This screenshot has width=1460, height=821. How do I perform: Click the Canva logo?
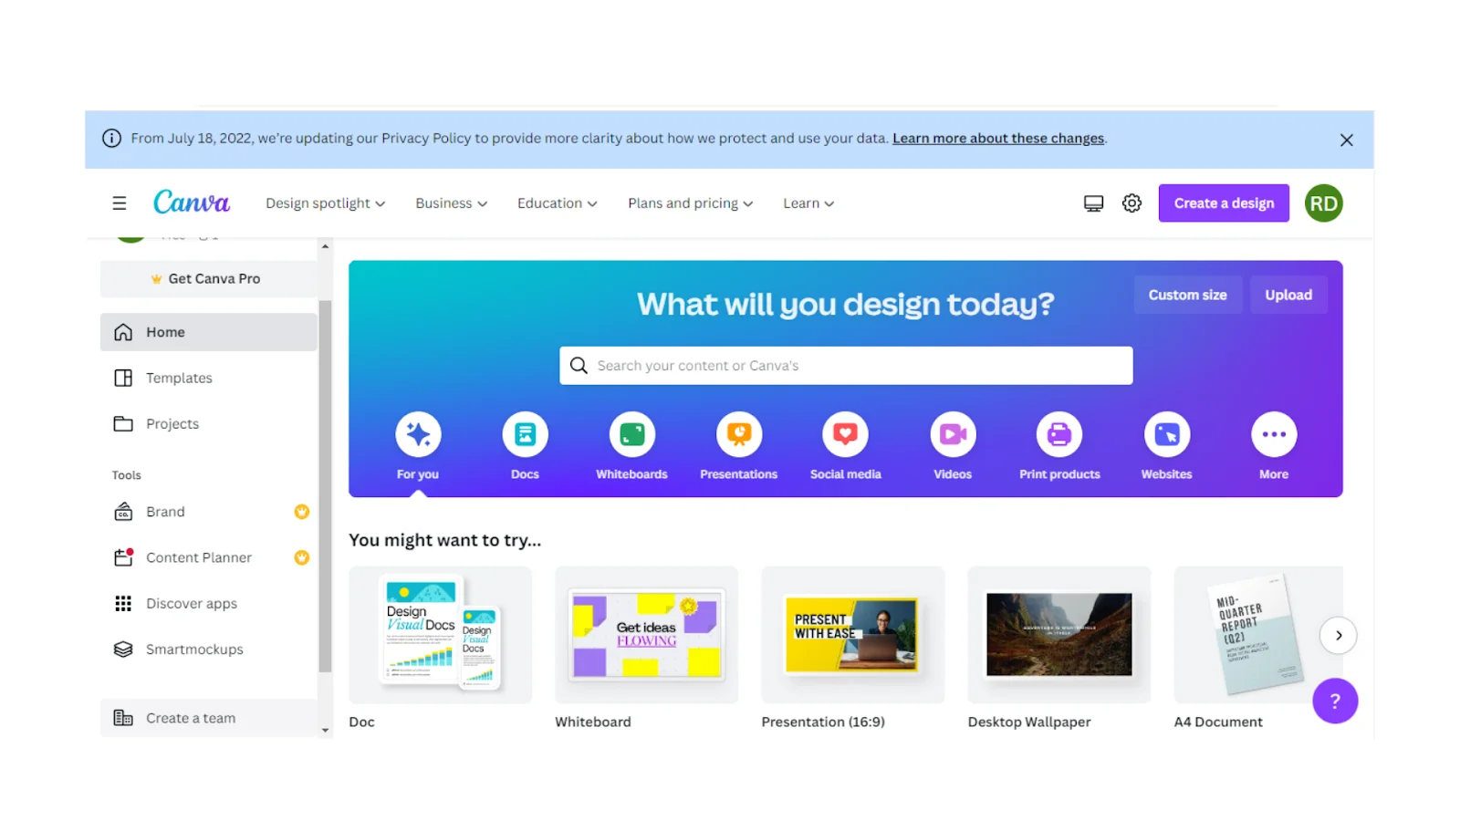coord(192,203)
